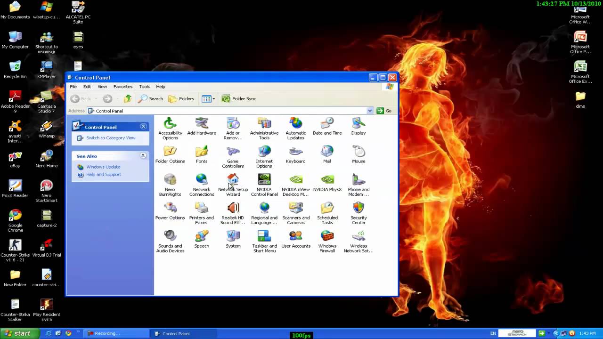Open the address bar dropdown arrow
This screenshot has width=603, height=339.
pos(370,111)
